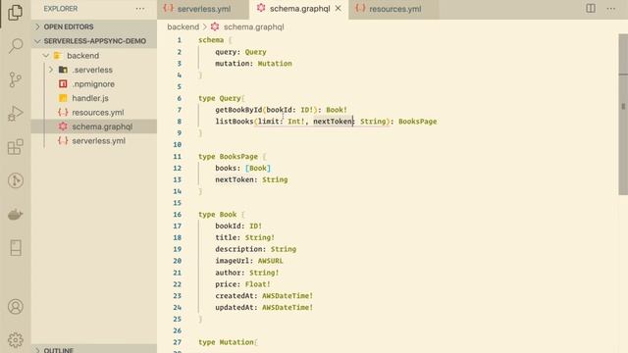The width and height of the screenshot is (628, 353).
Task: Click 'AWSURL' on line 20
Action: [271, 261]
